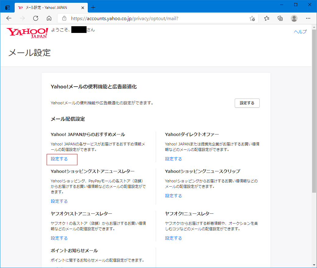This screenshot has width=317, height=268.
Task: Open the Favorites list icon
Action: tap(267, 18)
